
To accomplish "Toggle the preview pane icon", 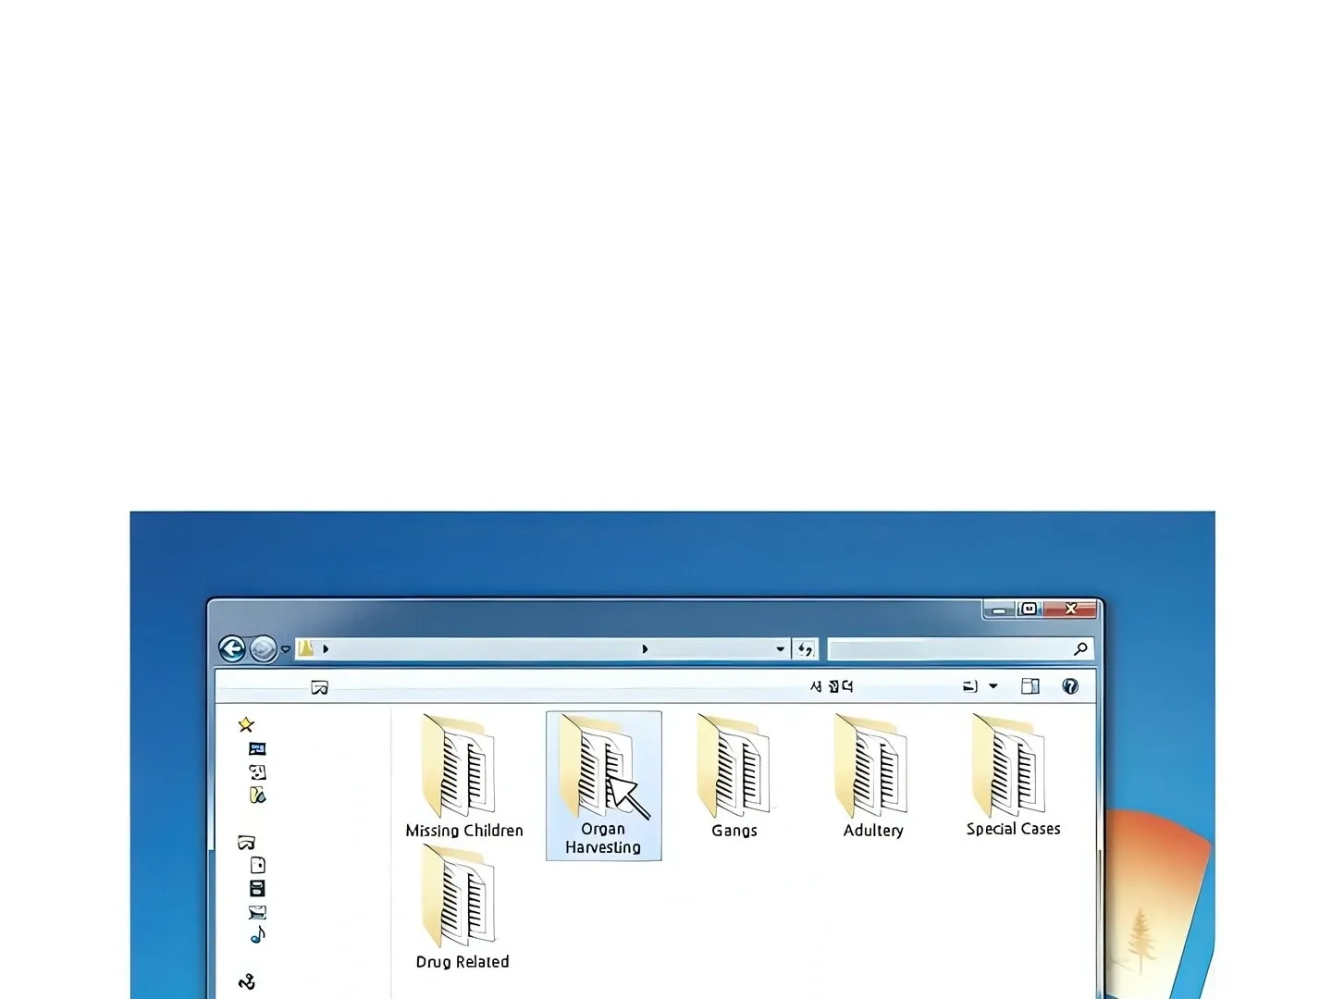I will [x=1030, y=686].
